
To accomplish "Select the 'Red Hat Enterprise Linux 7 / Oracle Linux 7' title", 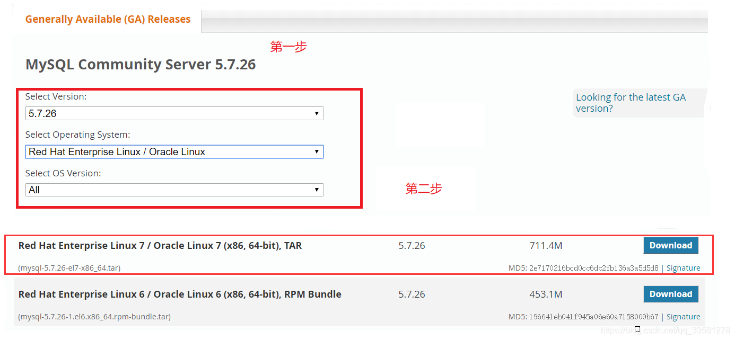I will tap(160, 246).
